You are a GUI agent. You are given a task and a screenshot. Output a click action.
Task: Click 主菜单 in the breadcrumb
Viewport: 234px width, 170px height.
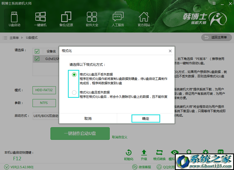(x=14, y=38)
